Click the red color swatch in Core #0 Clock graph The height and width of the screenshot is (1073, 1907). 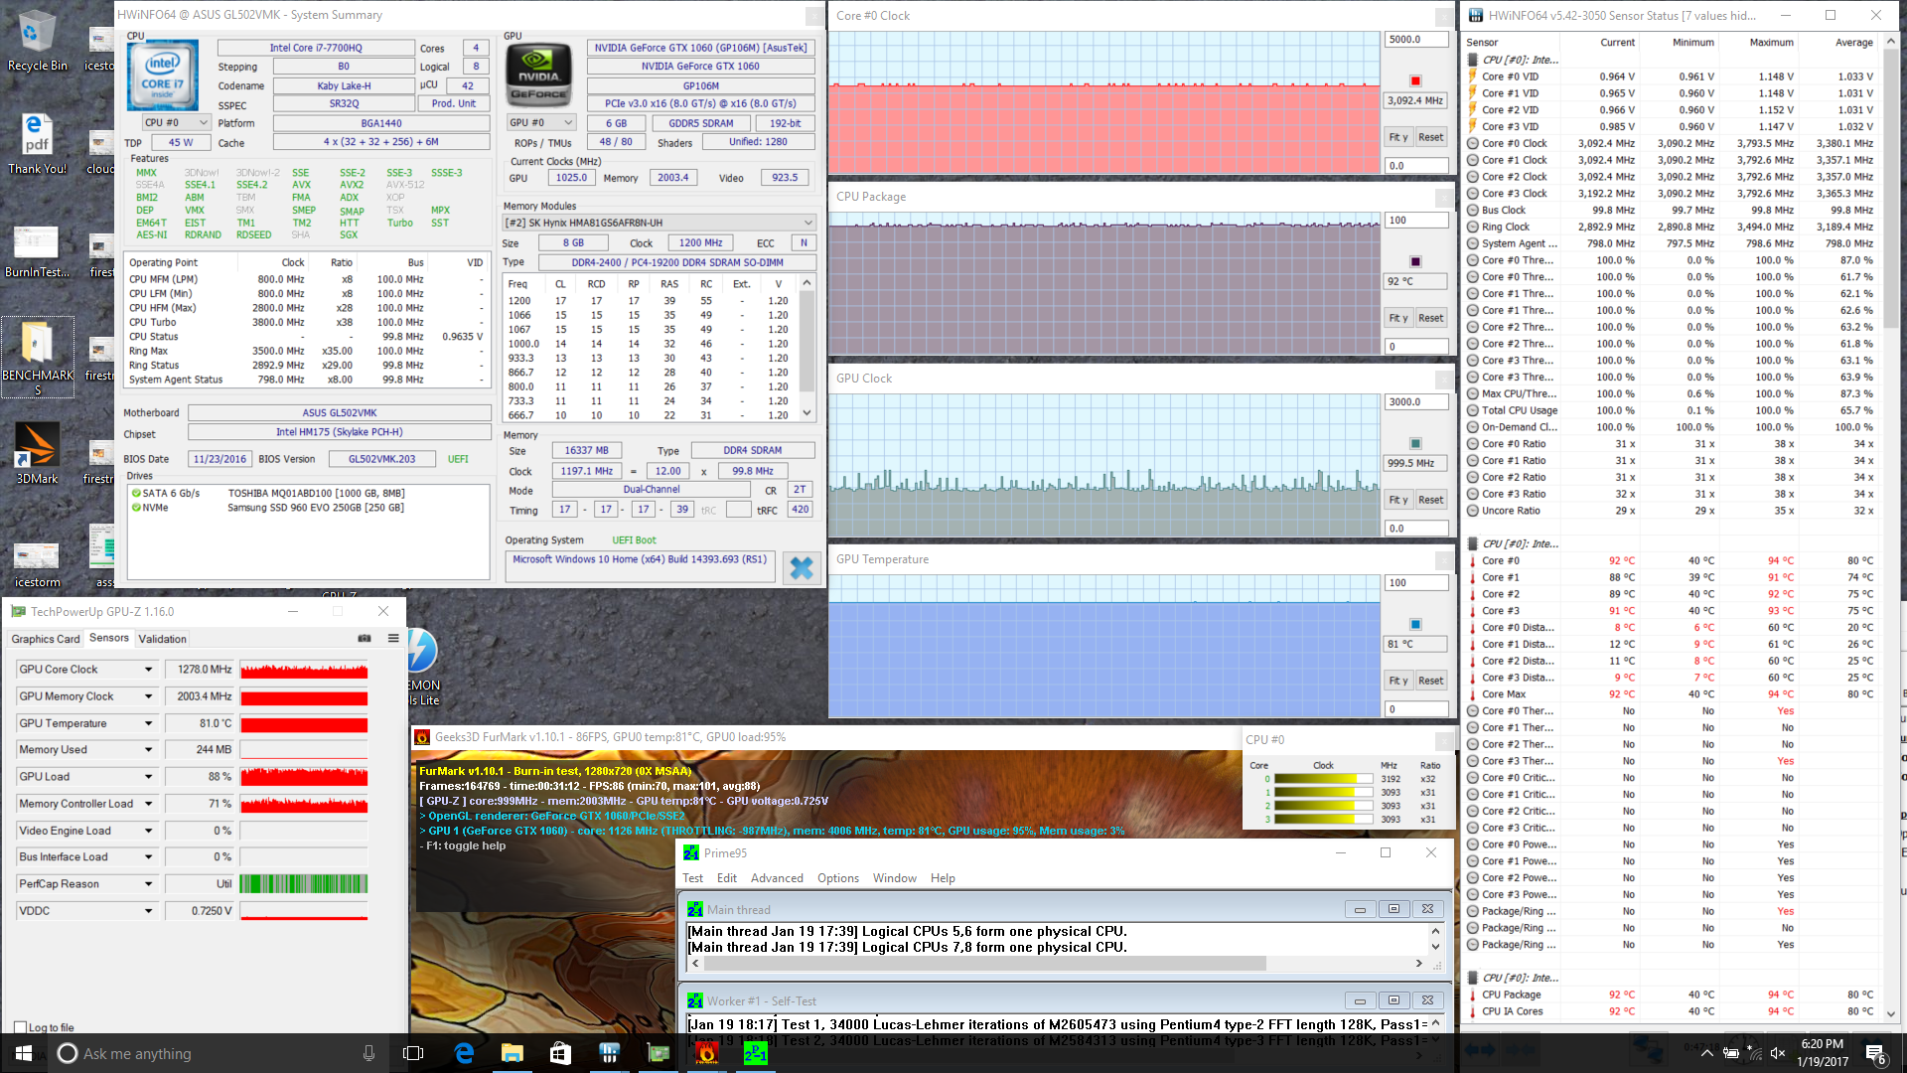(1415, 80)
